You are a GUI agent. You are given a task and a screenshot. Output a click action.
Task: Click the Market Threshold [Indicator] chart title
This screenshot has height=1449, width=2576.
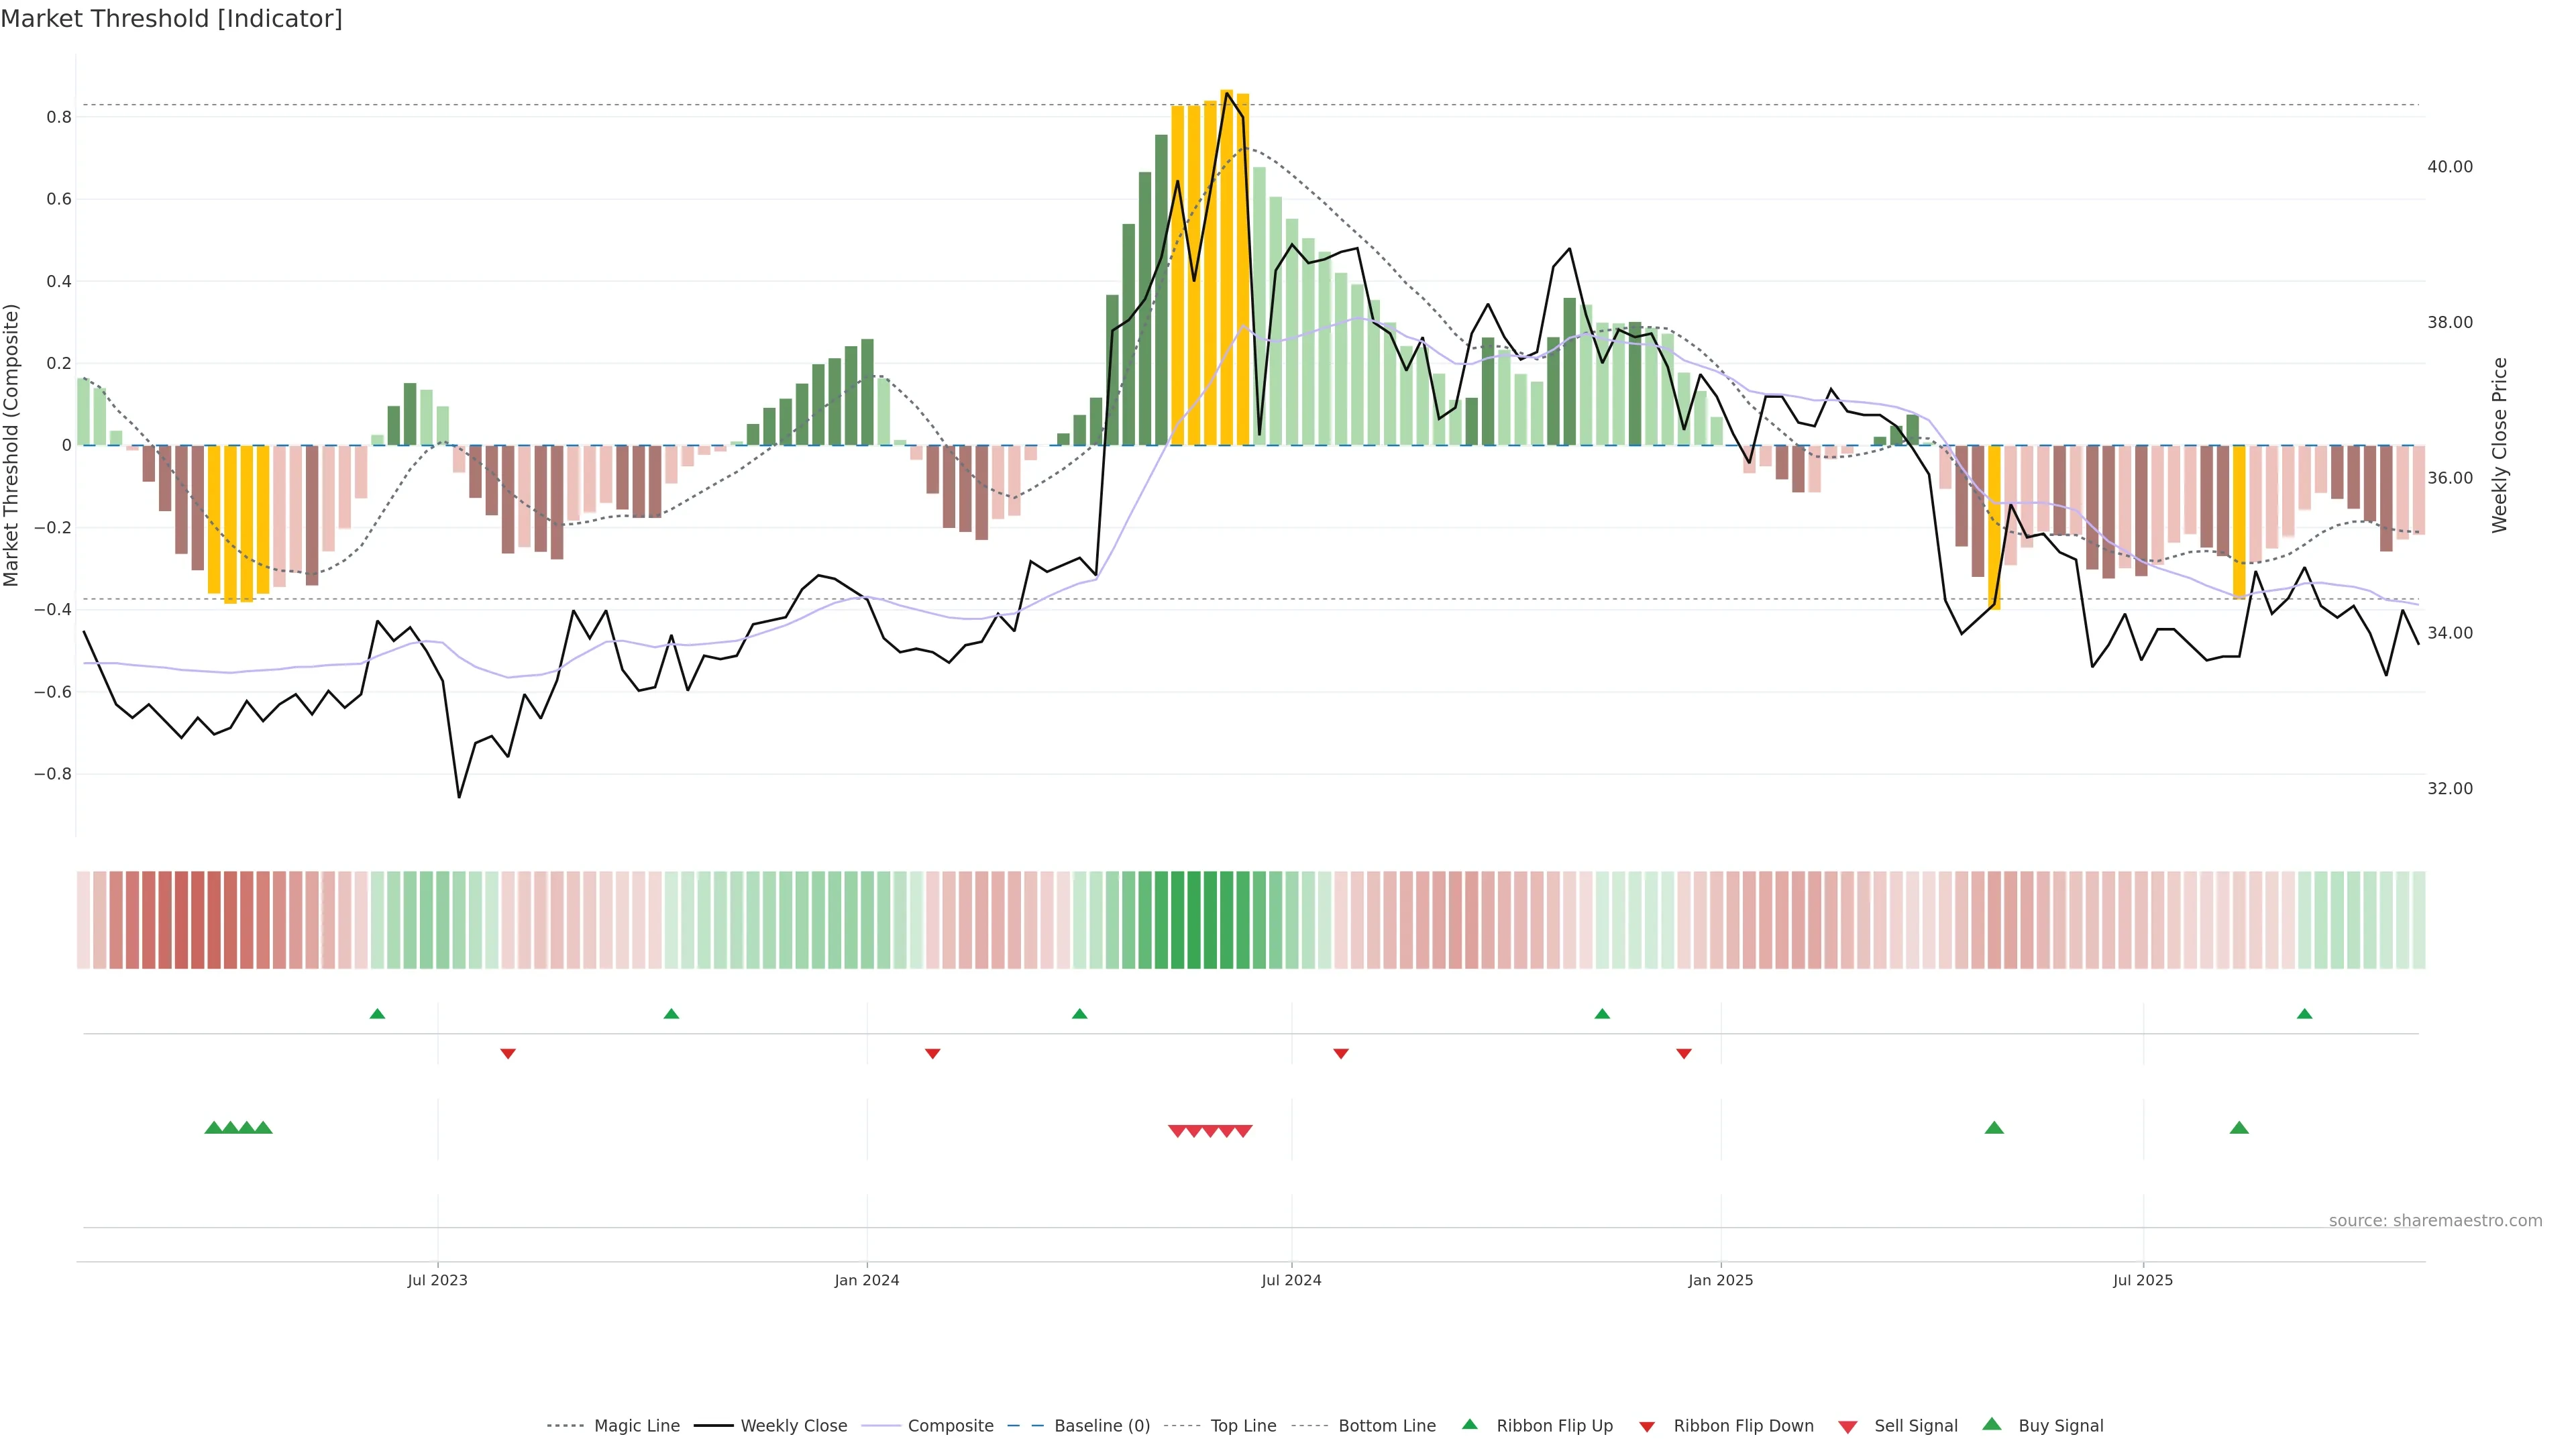pos(171,19)
